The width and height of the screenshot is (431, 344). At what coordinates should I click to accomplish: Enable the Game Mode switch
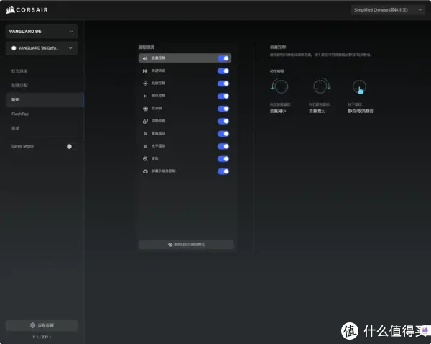tap(69, 146)
